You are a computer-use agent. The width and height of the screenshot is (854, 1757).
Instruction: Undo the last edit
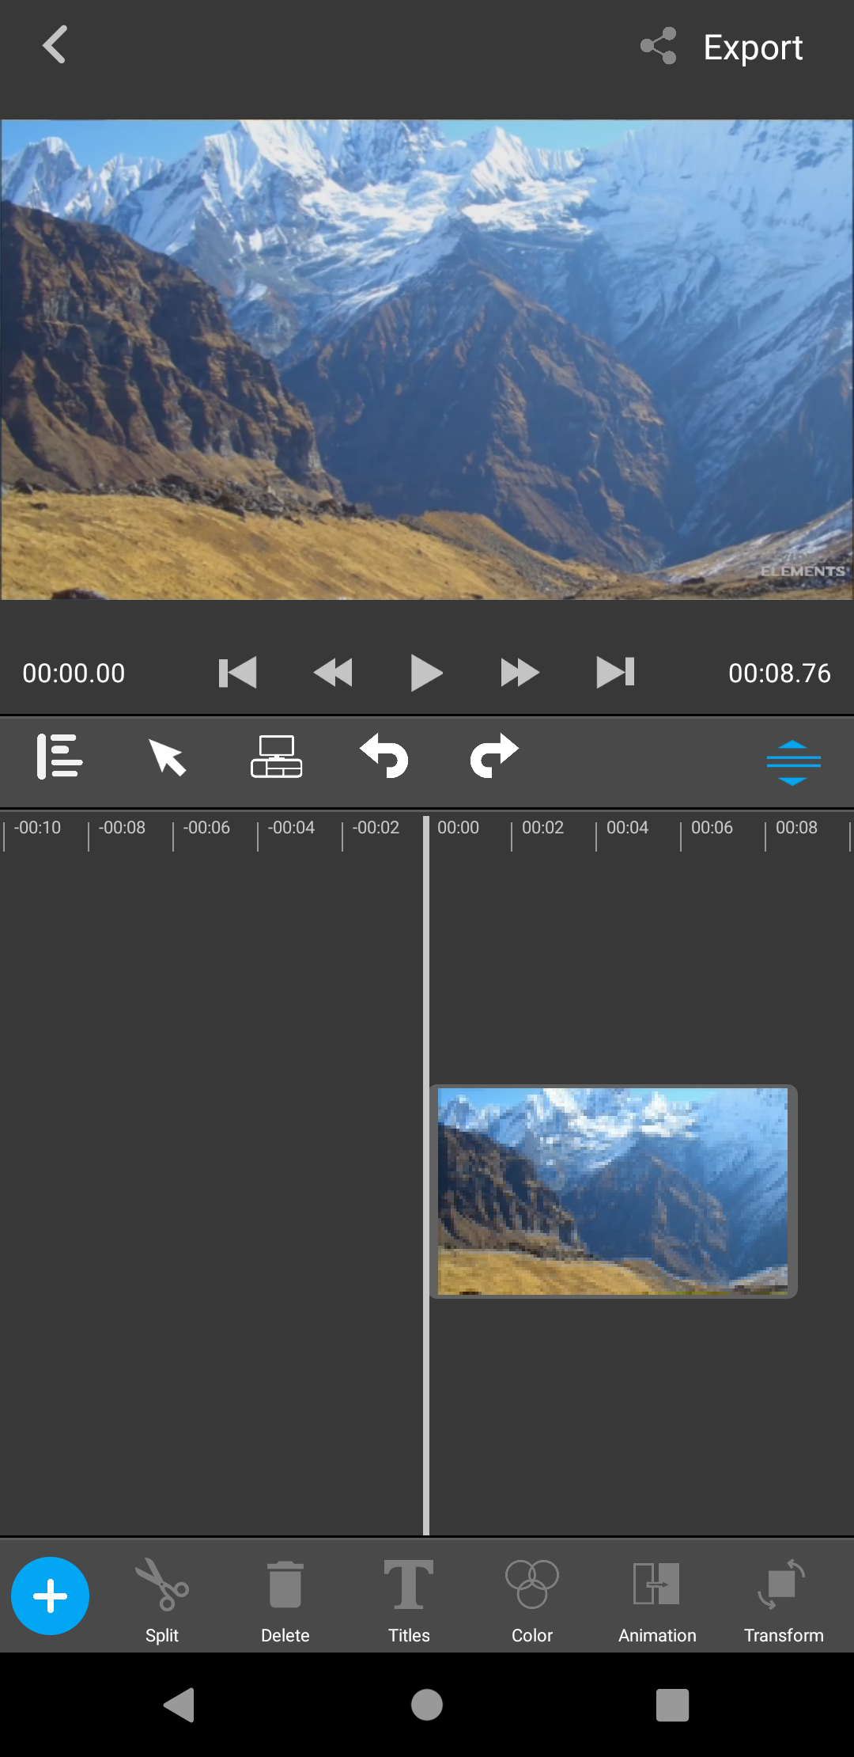pyautogui.click(x=384, y=756)
